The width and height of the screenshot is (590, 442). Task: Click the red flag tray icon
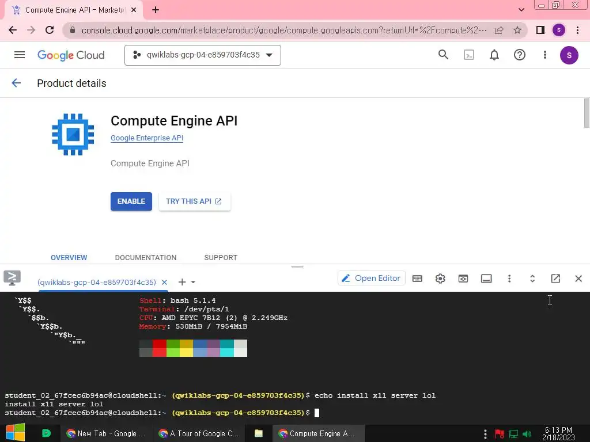tap(500, 434)
